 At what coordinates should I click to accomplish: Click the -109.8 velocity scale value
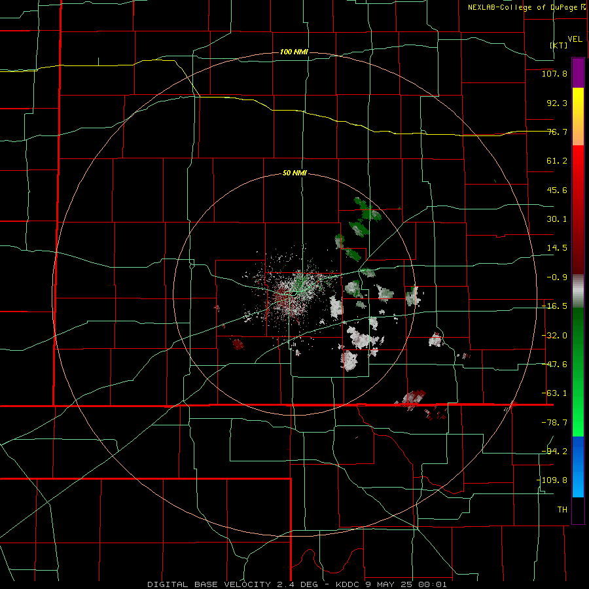click(552, 480)
